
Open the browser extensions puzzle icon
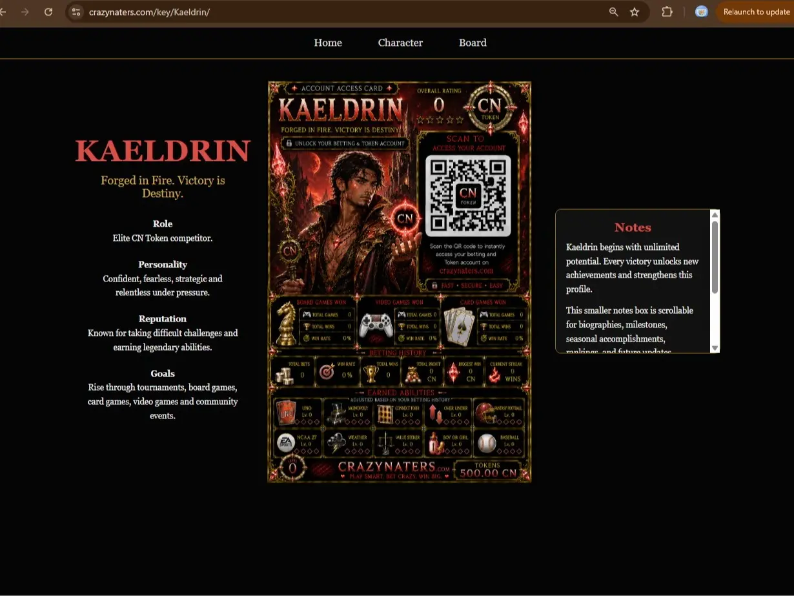click(x=667, y=12)
